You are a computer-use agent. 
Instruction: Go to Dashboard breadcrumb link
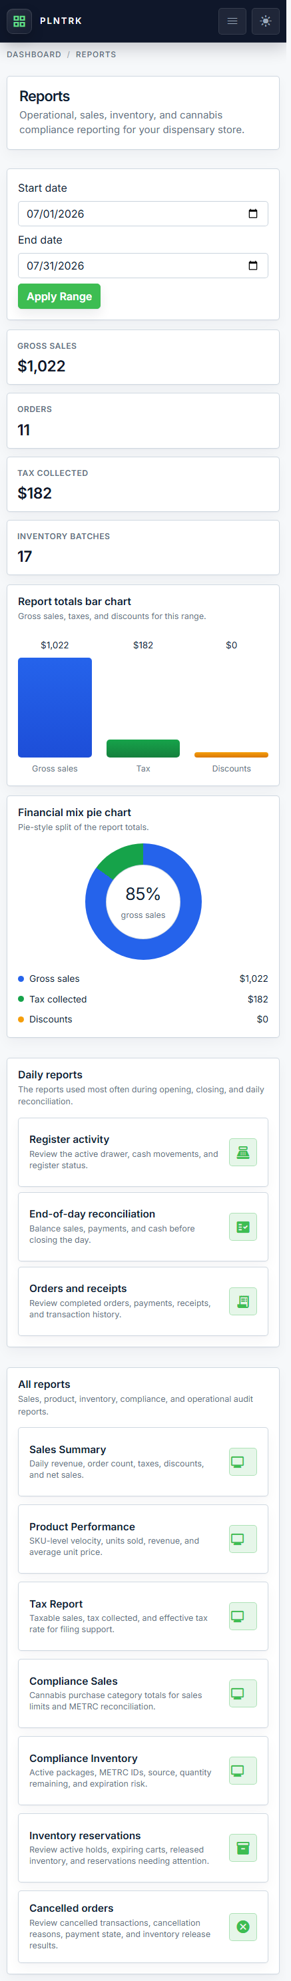[35, 55]
